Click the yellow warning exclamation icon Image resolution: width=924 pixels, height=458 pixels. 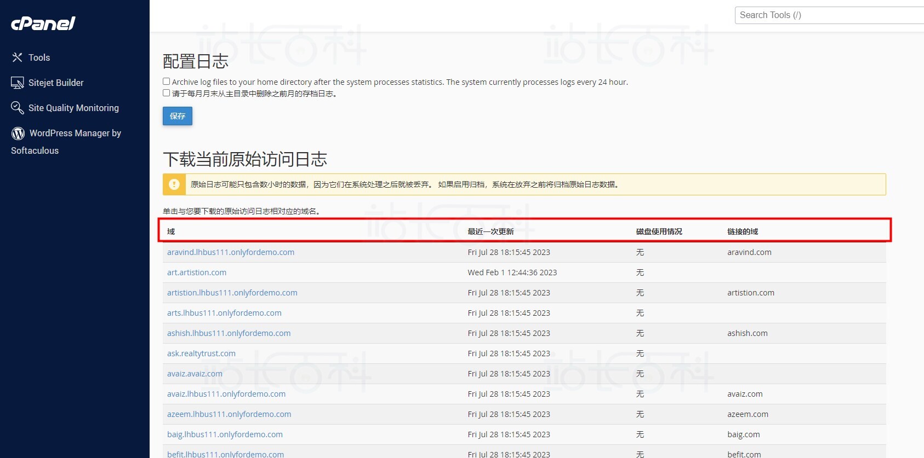click(x=174, y=184)
